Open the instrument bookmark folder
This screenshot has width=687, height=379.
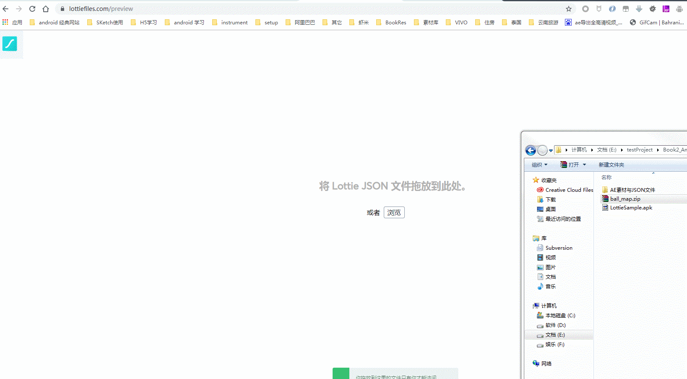coord(230,22)
